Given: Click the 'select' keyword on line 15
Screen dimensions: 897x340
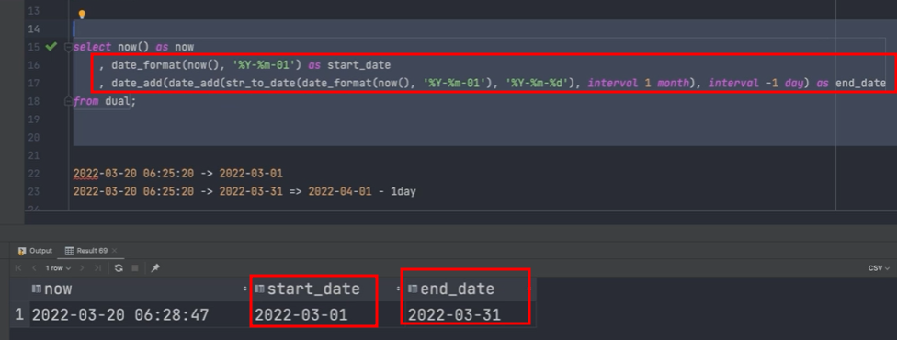Looking at the screenshot, I should point(92,47).
